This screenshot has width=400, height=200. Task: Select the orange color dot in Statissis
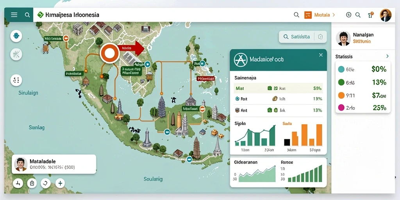(341, 95)
